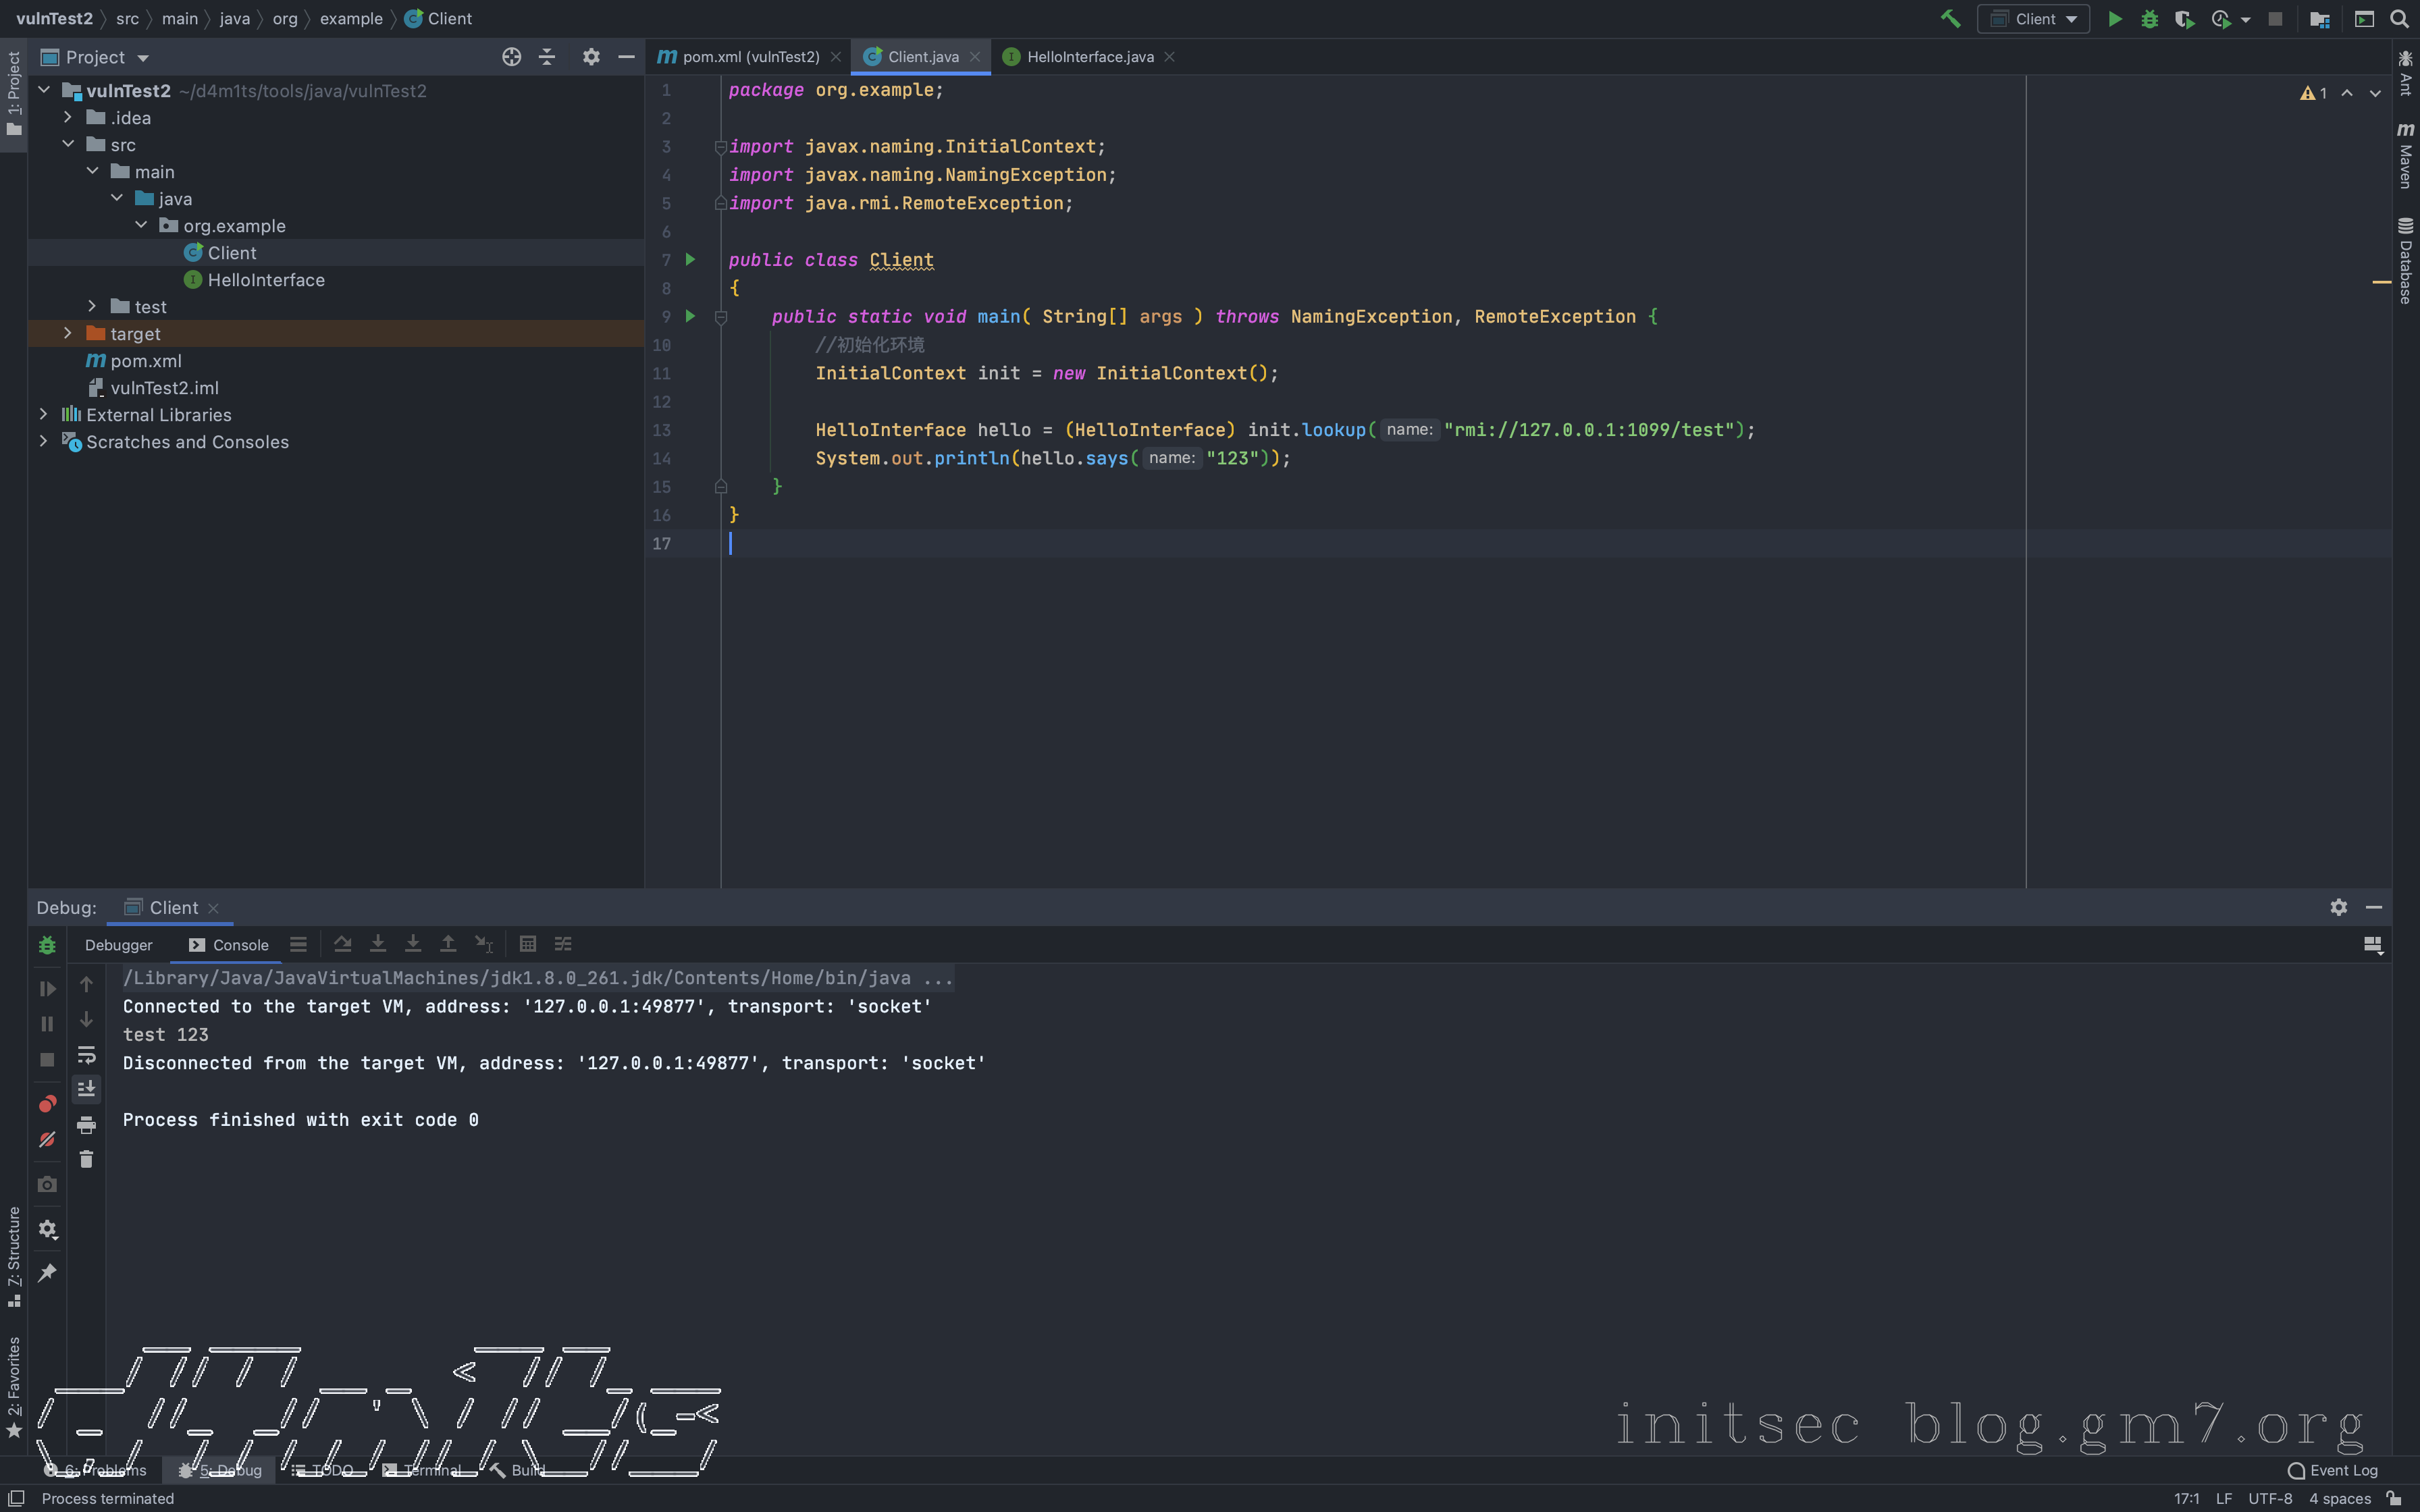Click the View Breakpoints red circles icon
The width and height of the screenshot is (2420, 1512).
click(47, 1103)
